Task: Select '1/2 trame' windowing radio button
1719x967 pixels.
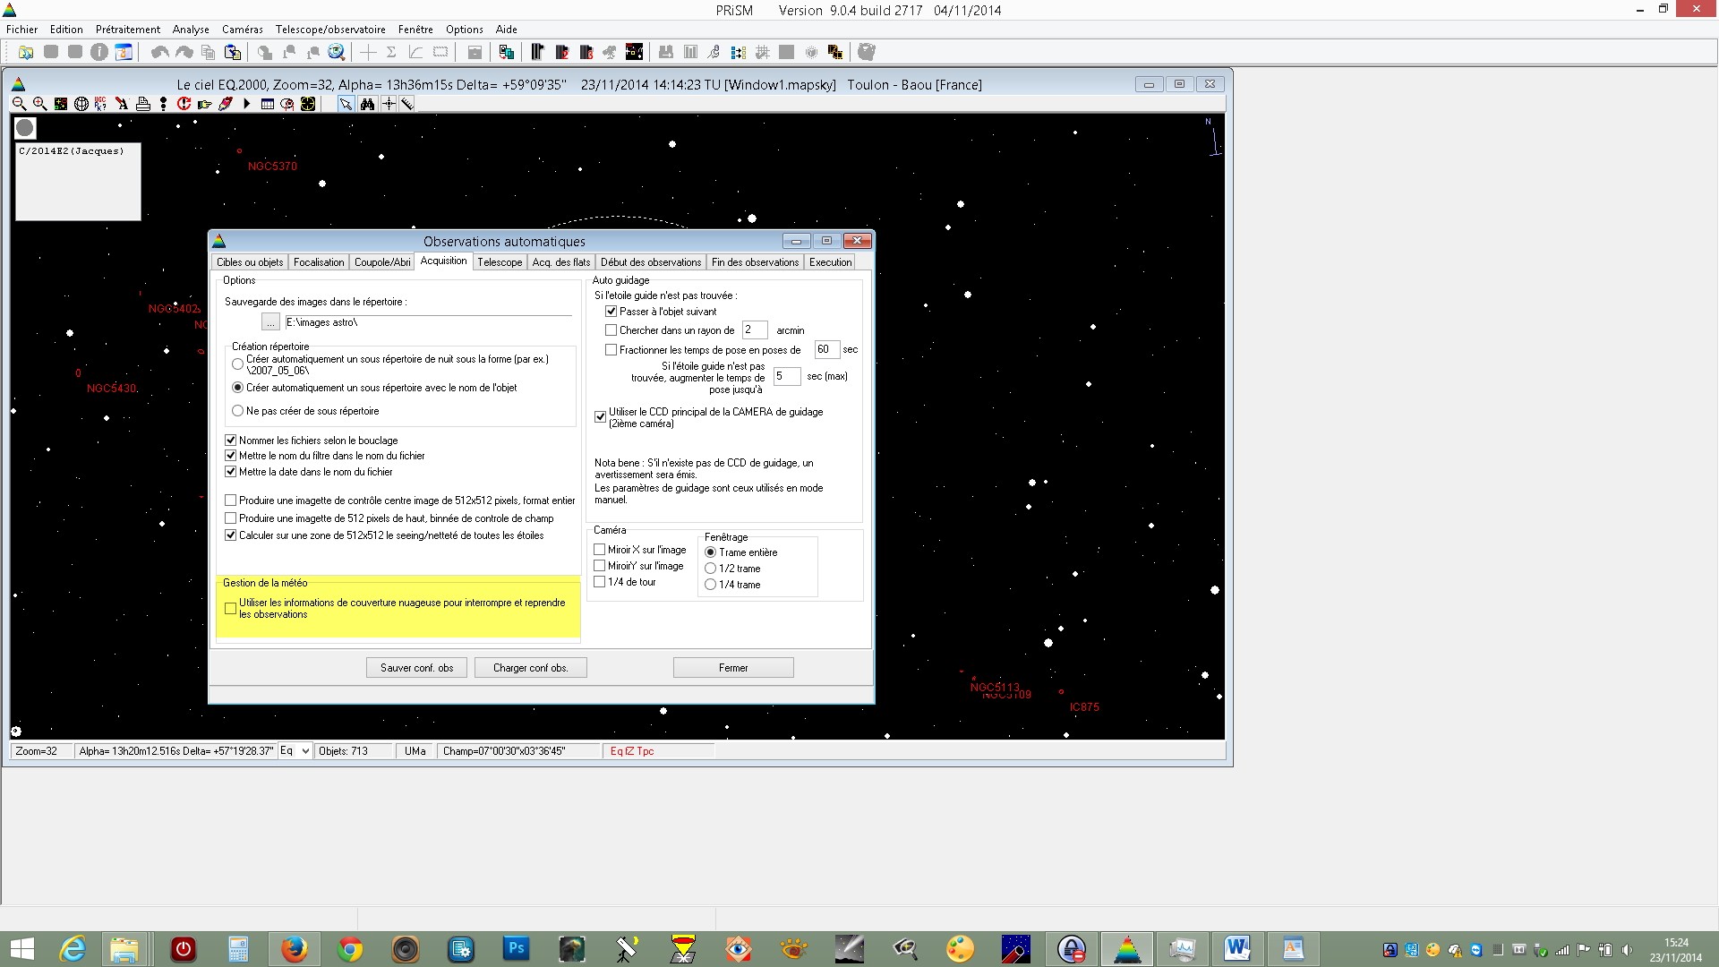Action: 711,569
